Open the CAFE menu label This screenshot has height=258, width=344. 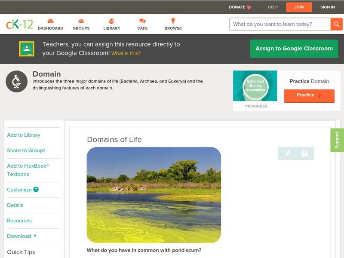pos(142,28)
